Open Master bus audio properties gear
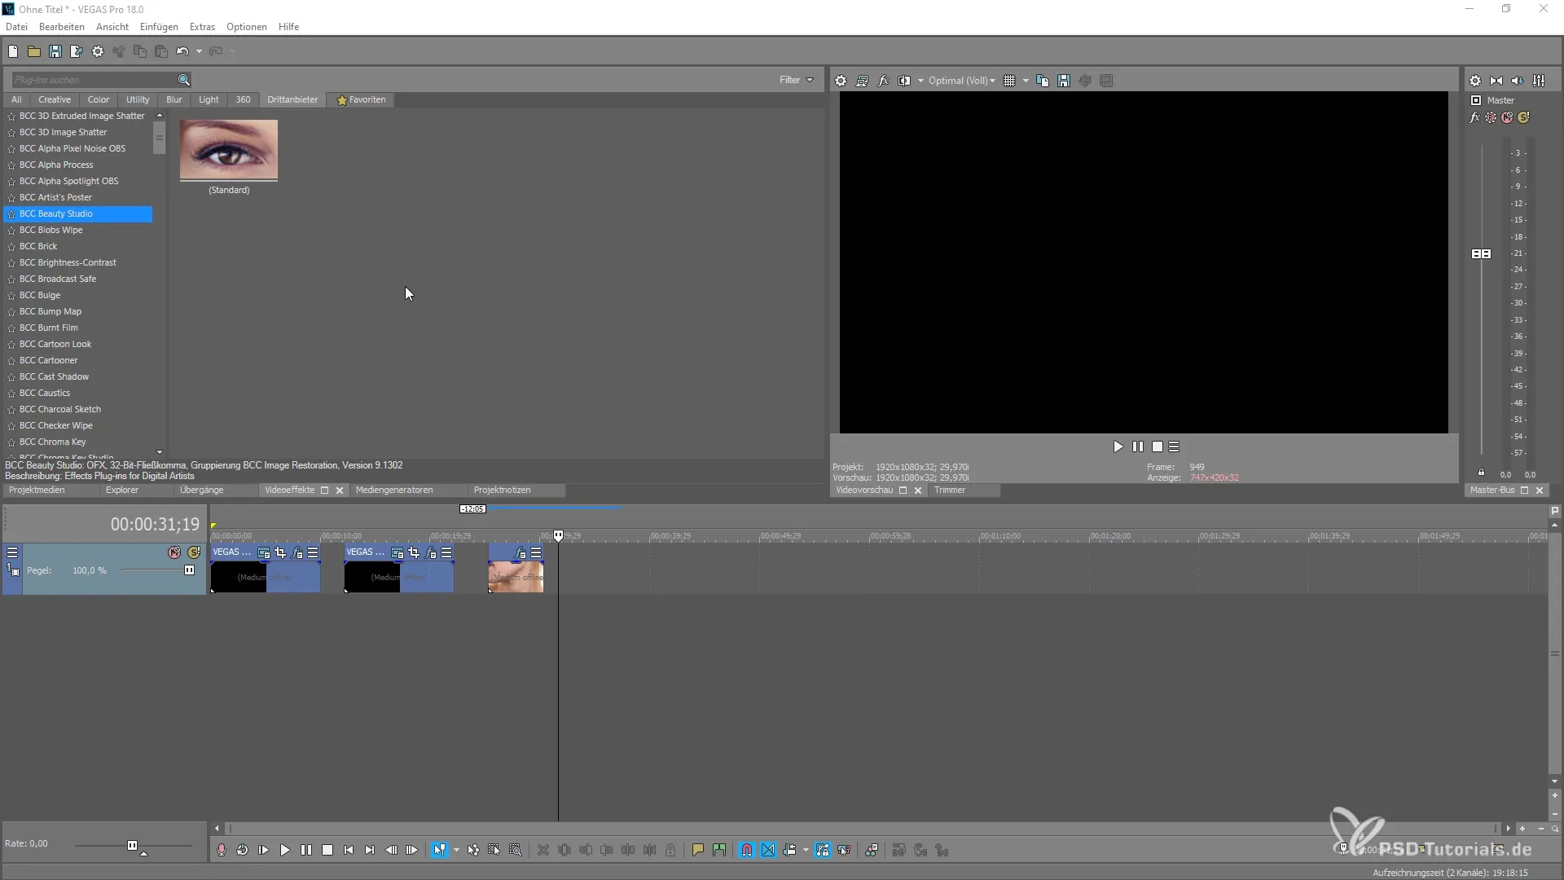The image size is (1564, 880). pos(1475,81)
